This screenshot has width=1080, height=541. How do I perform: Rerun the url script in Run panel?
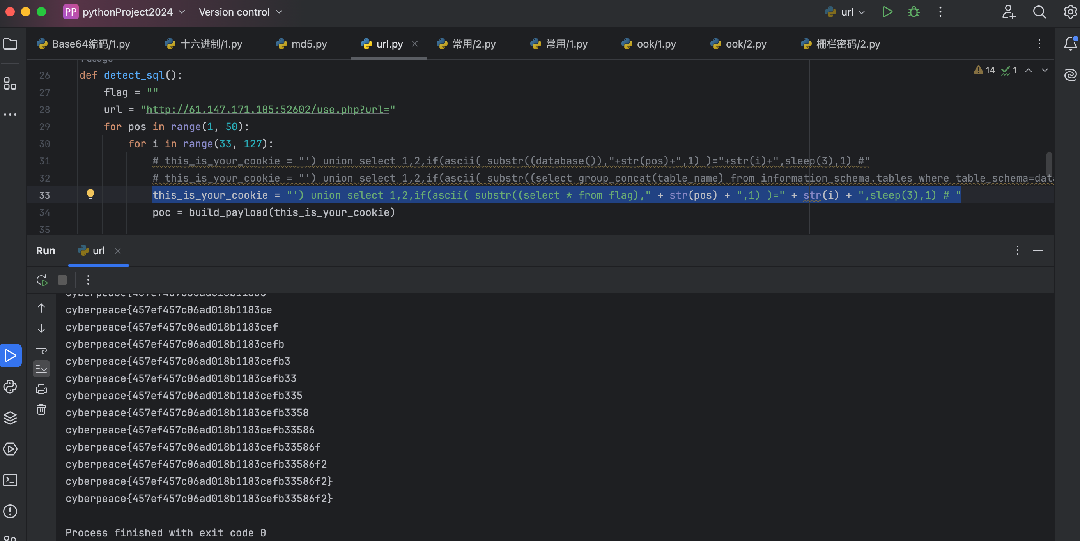[41, 279]
